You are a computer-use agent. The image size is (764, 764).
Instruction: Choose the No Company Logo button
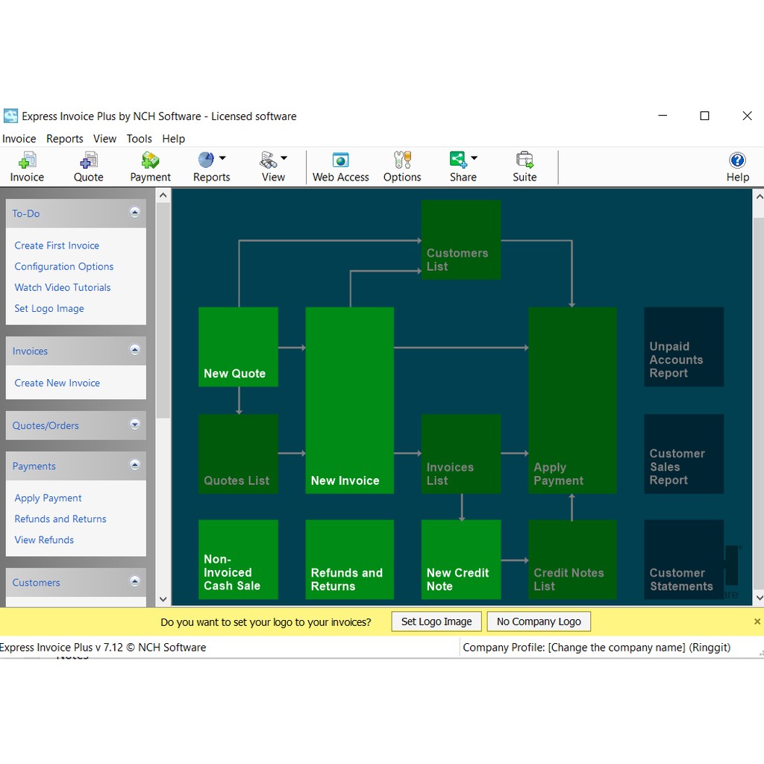(539, 621)
